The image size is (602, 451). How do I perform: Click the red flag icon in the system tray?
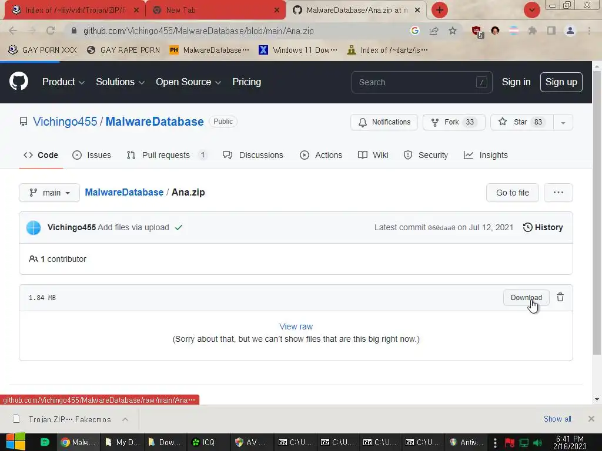point(510,443)
